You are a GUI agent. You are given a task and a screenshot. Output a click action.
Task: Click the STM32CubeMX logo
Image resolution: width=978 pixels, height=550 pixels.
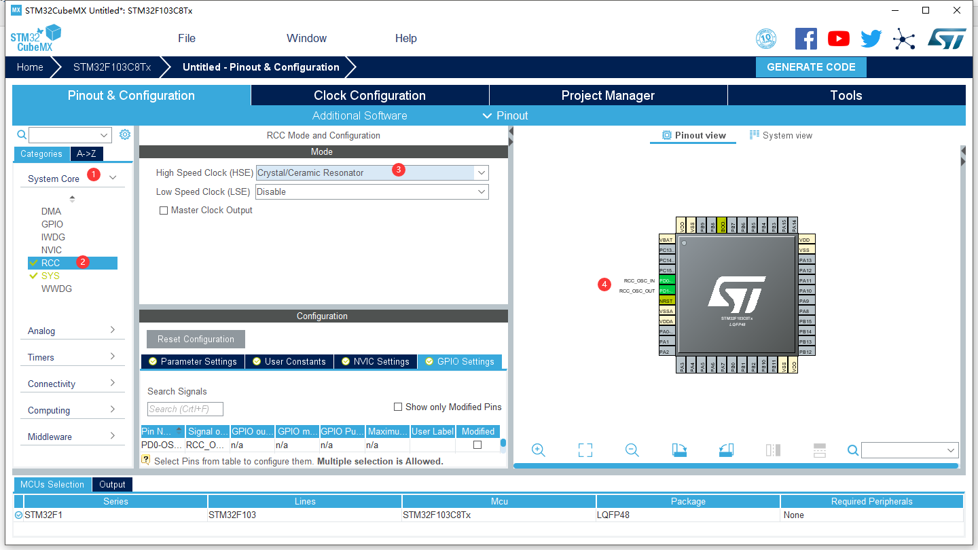[x=36, y=38]
